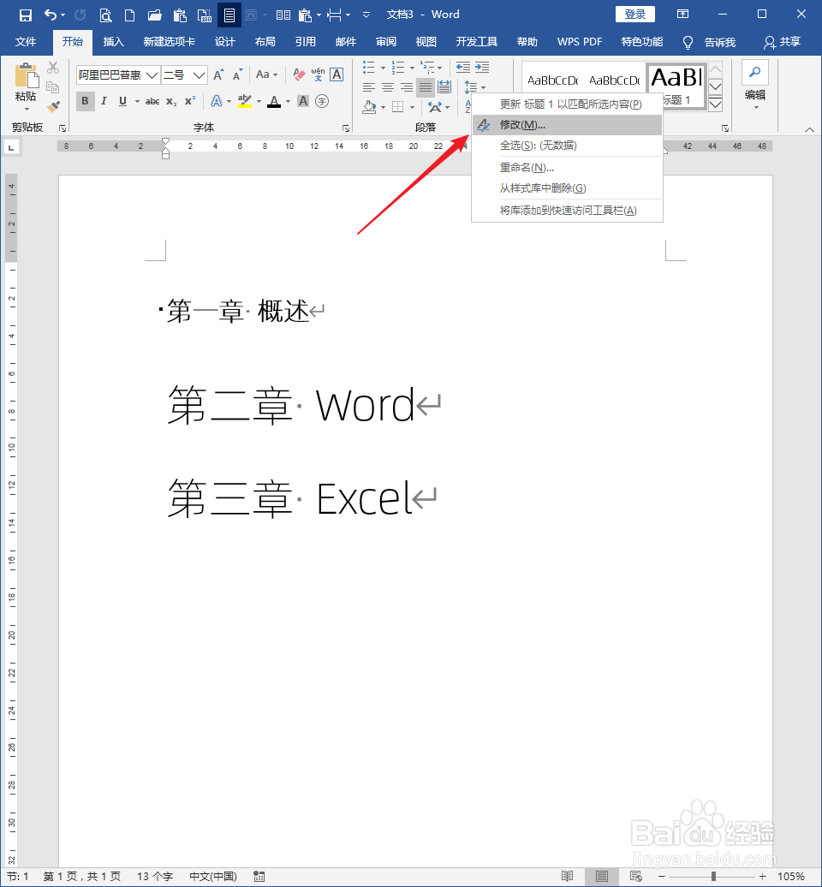Copy selection with the copy icon
This screenshot has height=887, width=822.
pos(53,87)
